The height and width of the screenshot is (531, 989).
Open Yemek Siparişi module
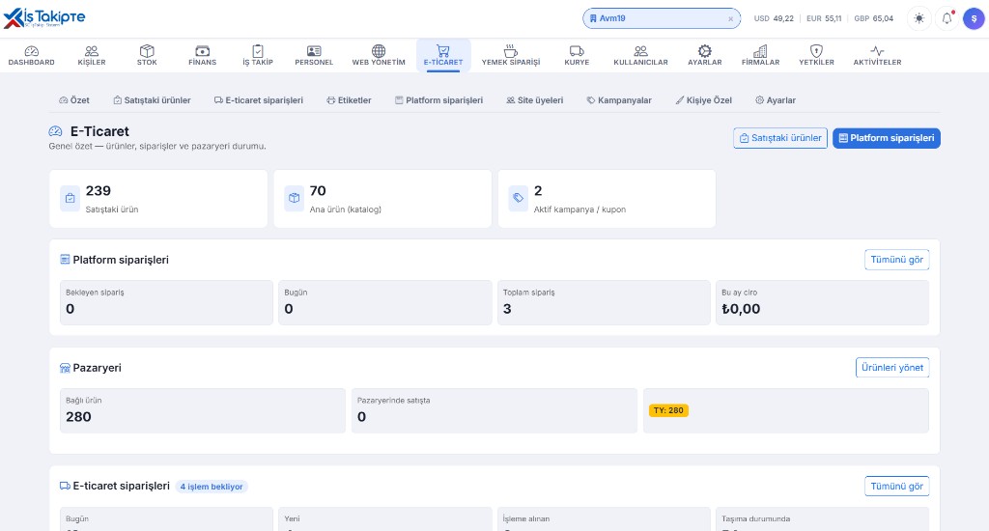pyautogui.click(x=511, y=55)
